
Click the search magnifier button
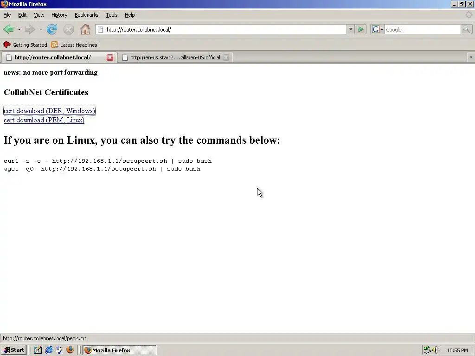coord(466,29)
